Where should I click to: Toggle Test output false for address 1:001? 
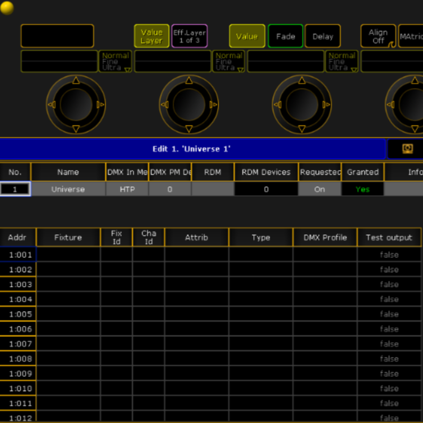click(389, 254)
